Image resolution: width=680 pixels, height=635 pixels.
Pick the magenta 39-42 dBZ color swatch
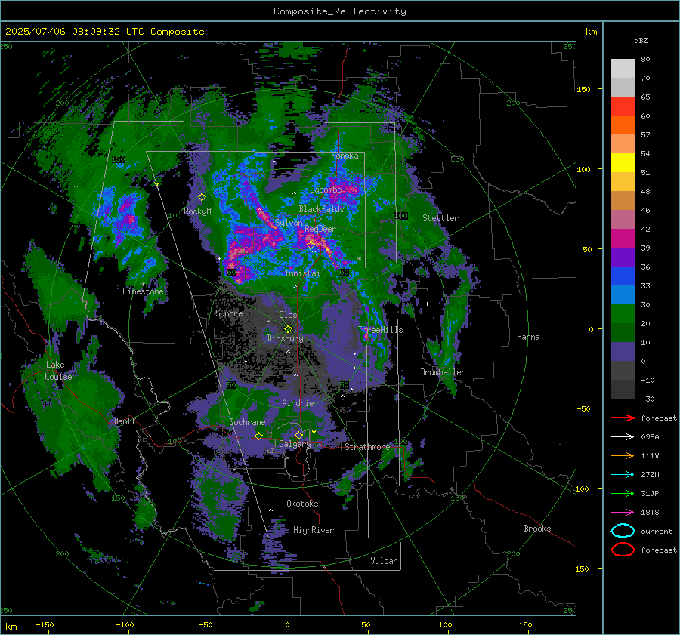point(623,239)
